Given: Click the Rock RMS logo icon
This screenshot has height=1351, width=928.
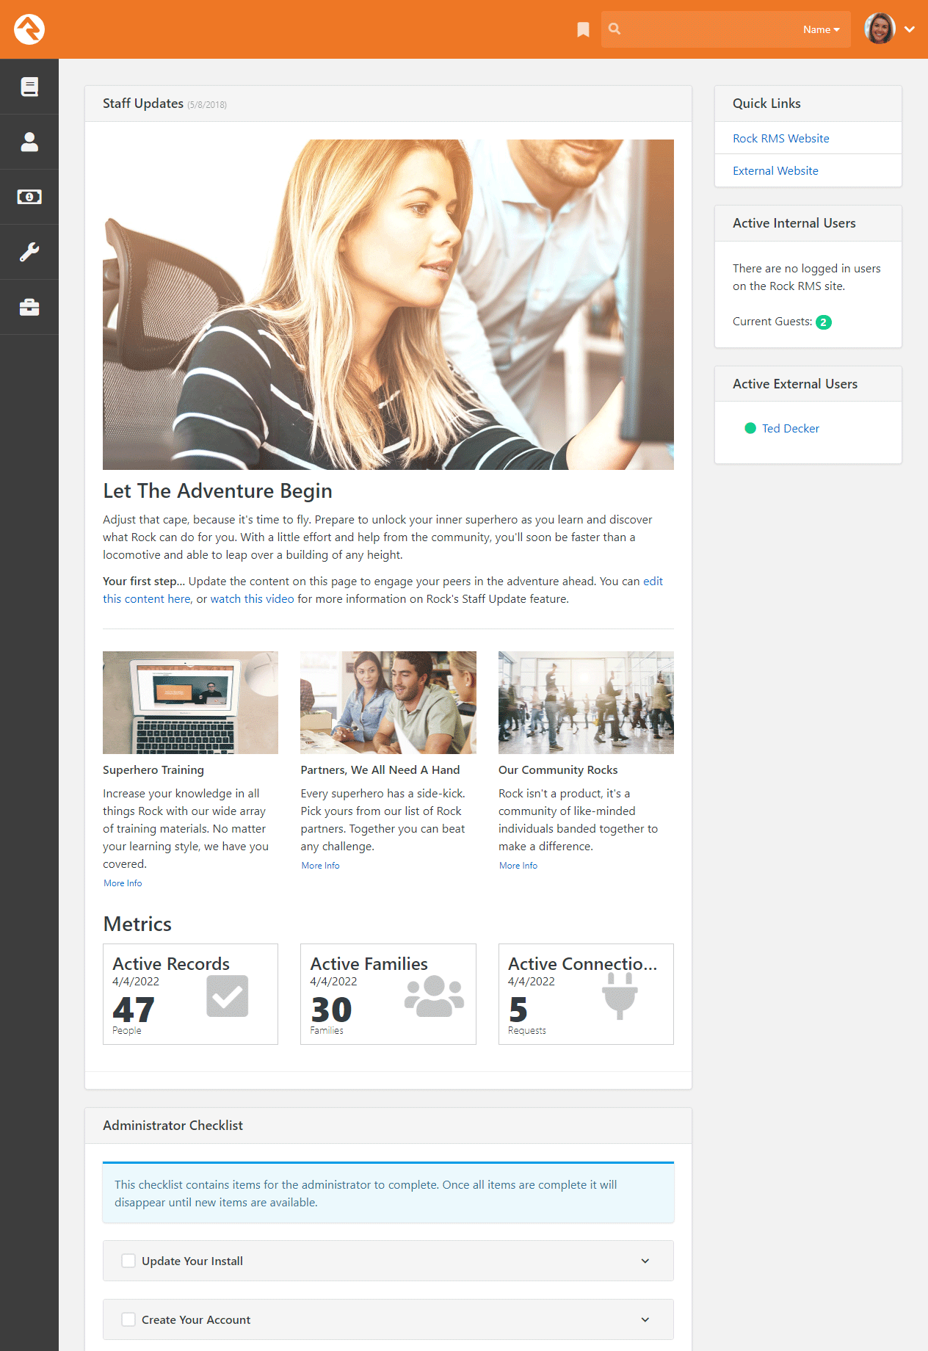Looking at the screenshot, I should click(x=29, y=29).
